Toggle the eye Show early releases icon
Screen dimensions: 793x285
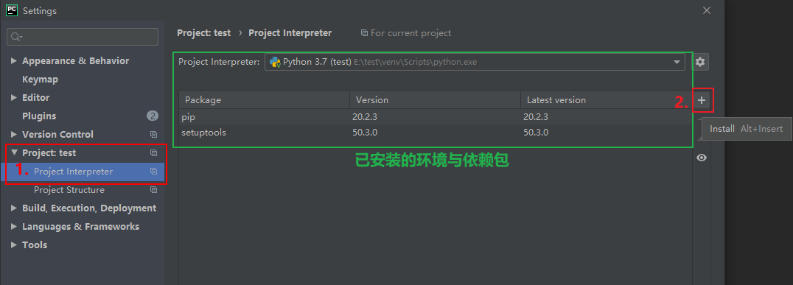(x=702, y=158)
